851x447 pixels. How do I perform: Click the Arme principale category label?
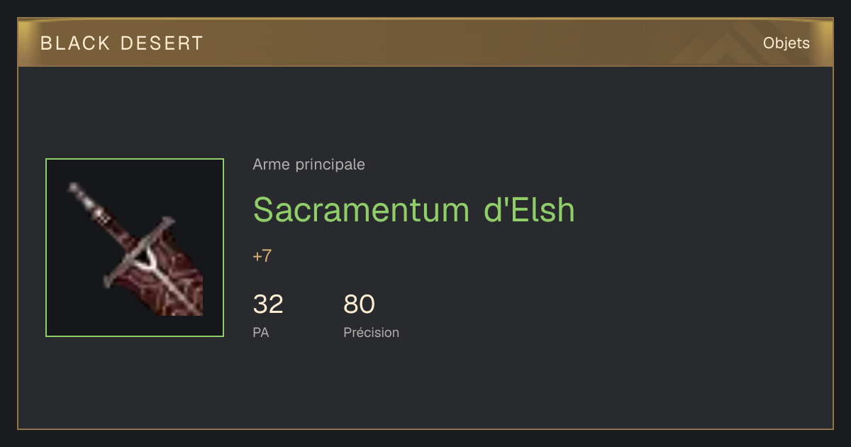coord(308,165)
